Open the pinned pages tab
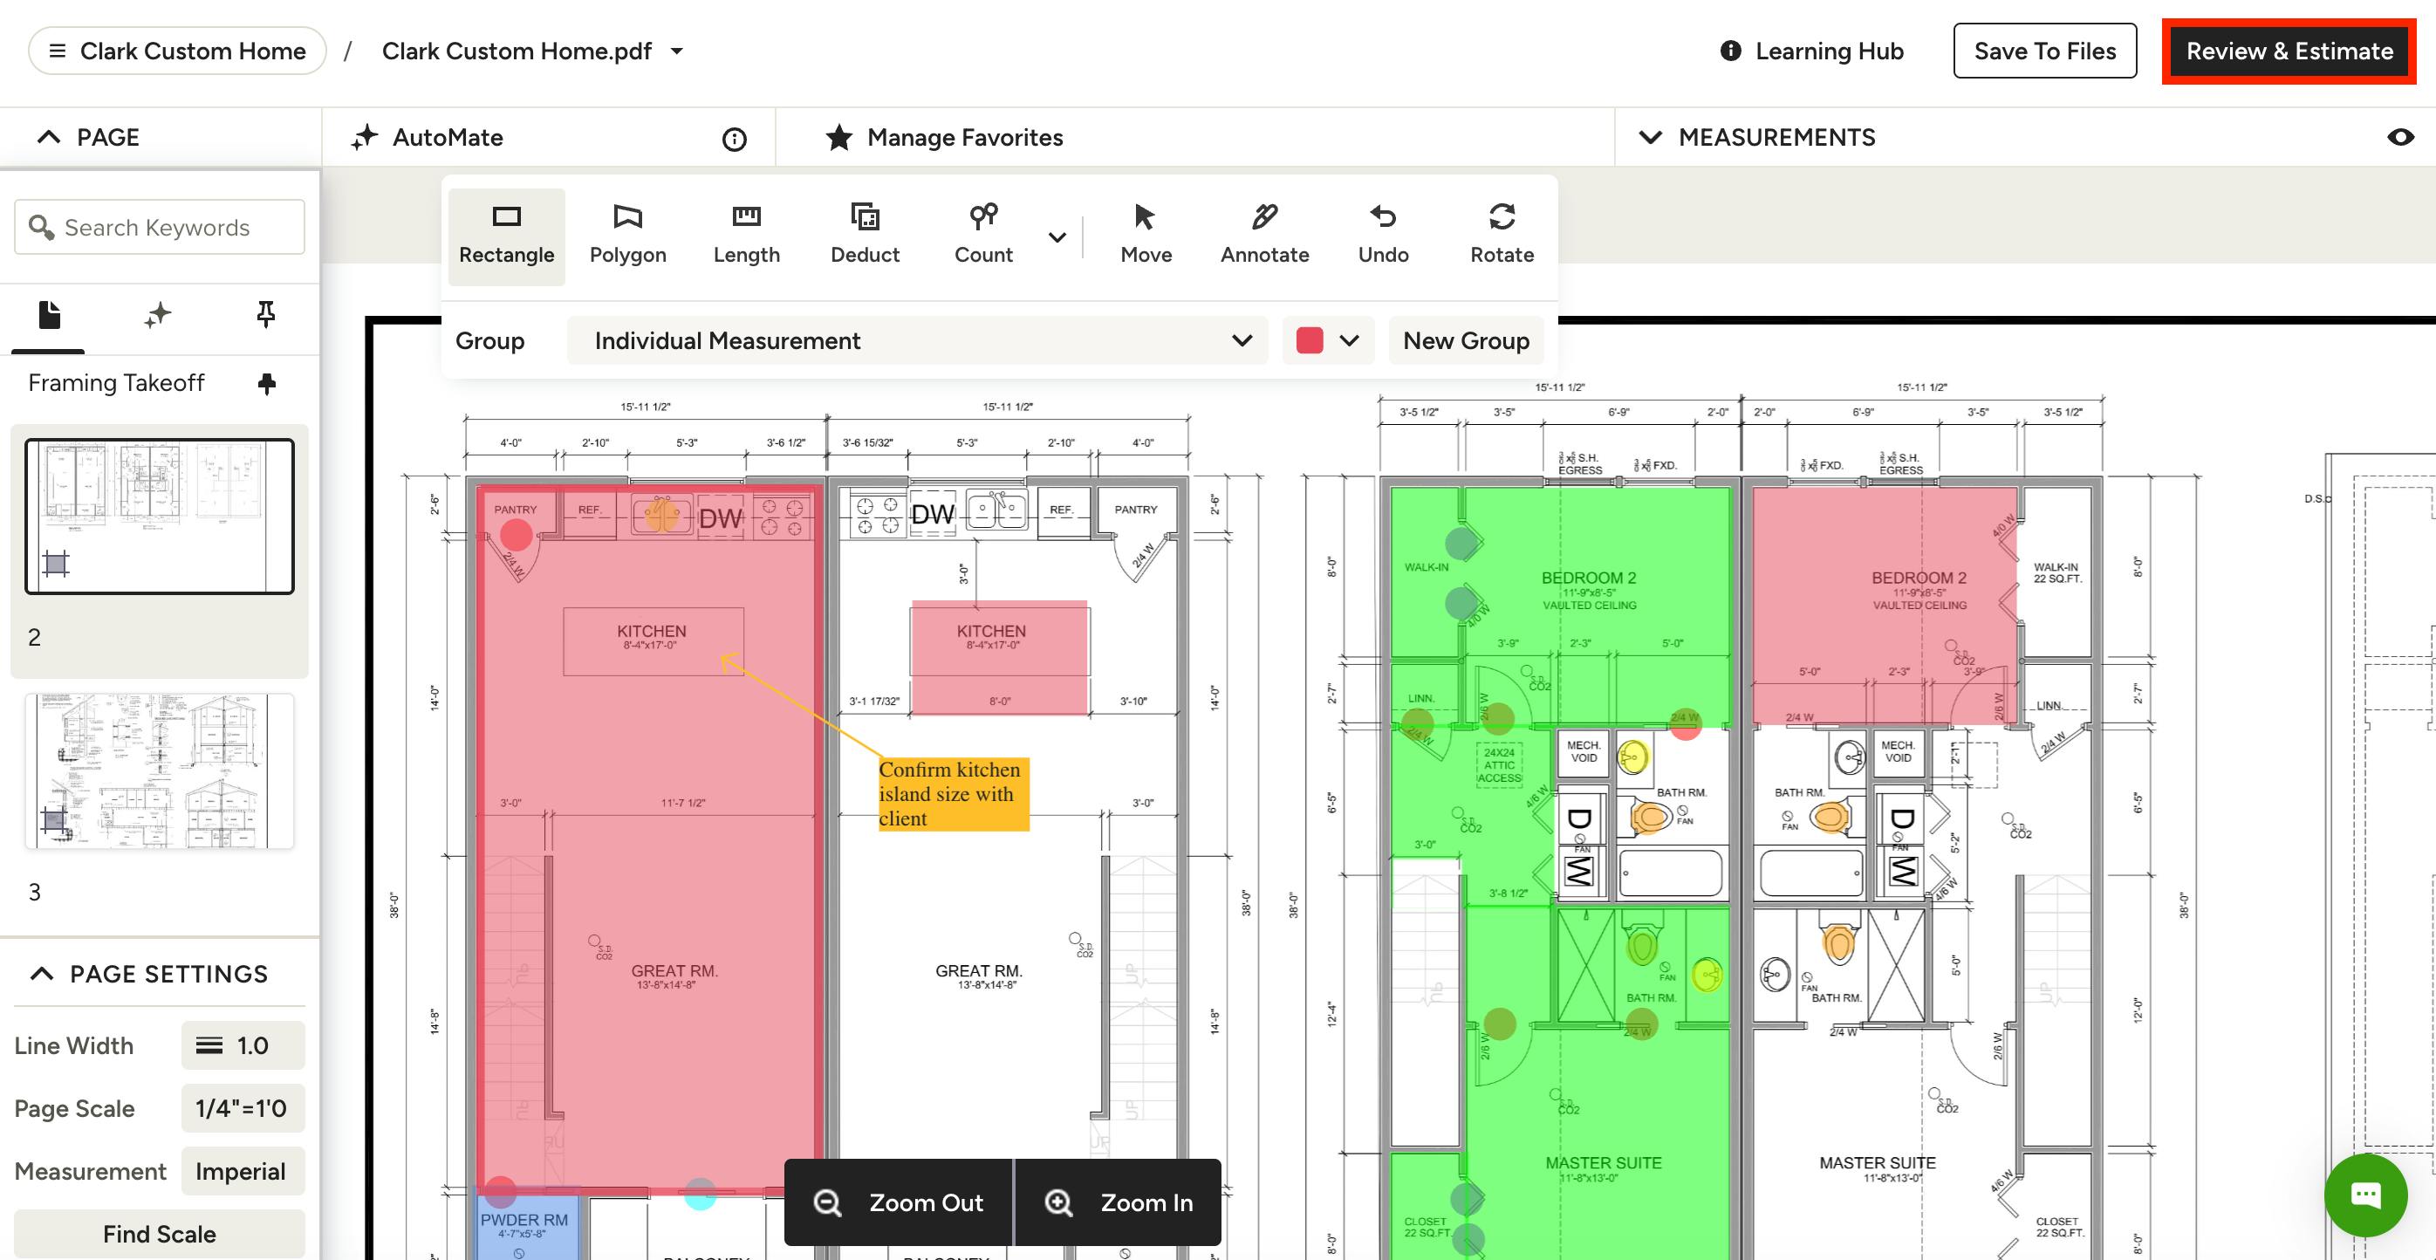Screen dimensions: 2436x1260 point(266,314)
